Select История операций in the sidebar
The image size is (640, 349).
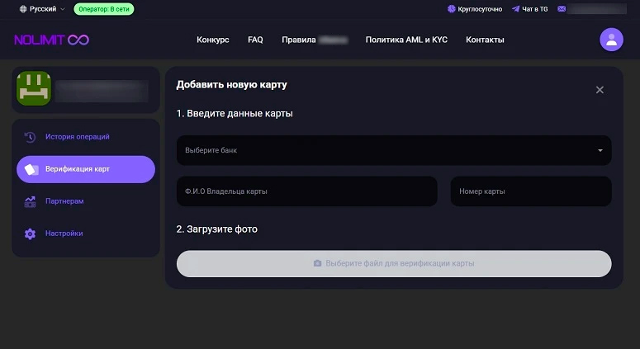86,137
